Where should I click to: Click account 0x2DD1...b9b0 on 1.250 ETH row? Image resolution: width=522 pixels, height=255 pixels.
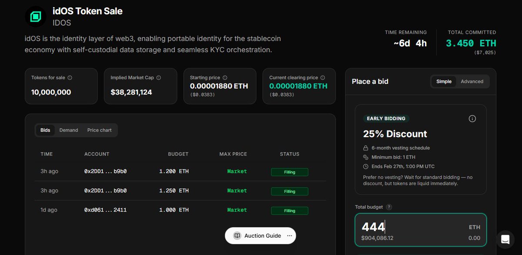(105, 190)
